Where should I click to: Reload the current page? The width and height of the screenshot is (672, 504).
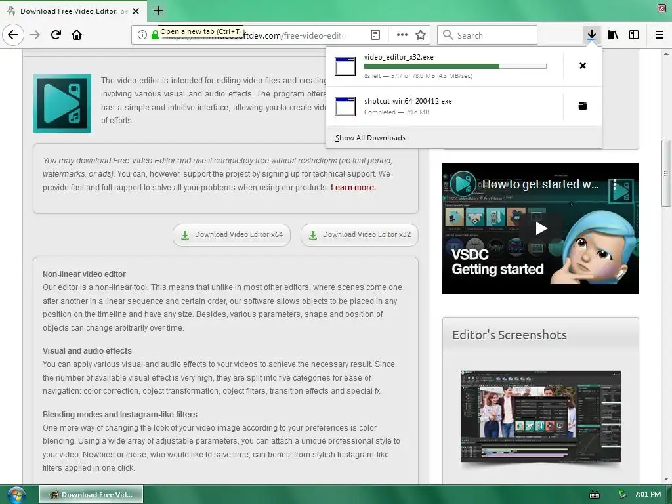point(56,35)
